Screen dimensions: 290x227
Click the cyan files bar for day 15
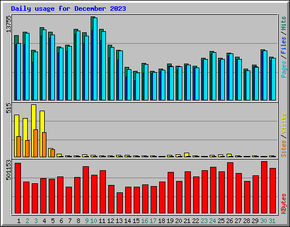pos(138,86)
